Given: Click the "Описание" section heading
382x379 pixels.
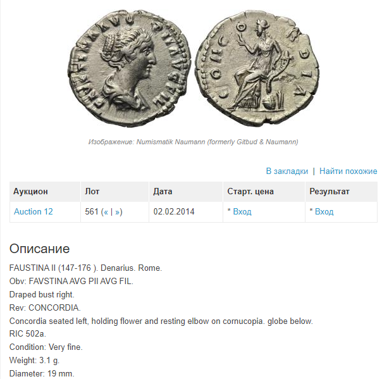Looking at the screenshot, I should [39, 248].
